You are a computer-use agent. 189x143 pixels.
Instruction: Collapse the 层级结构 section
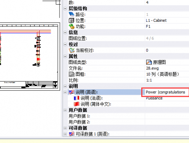point(65,9)
